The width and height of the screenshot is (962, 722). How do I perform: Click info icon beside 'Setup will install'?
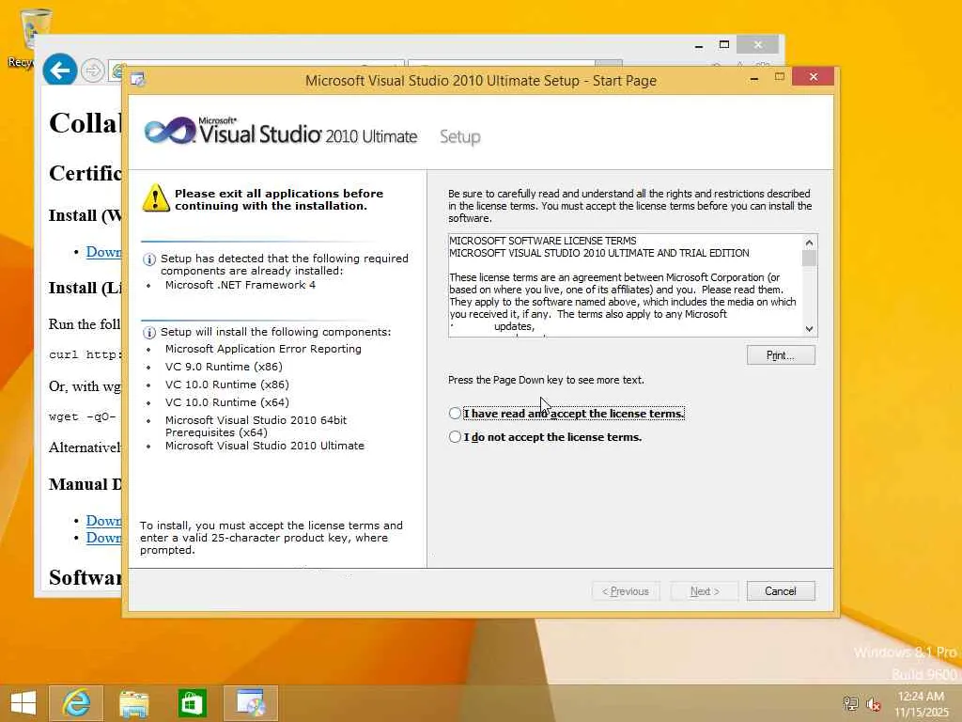click(149, 332)
